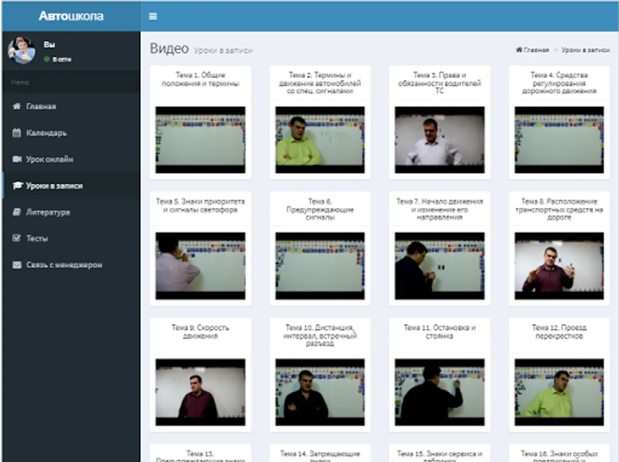Open the Тесты section
Screen dimensions: 619x462
coord(70,239)
